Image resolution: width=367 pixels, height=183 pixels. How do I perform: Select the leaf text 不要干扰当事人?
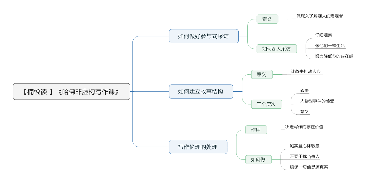coord(305,156)
